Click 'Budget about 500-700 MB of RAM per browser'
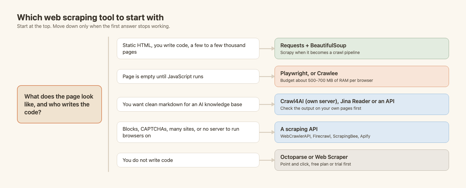Viewport: 466px width, 188px height. pyautogui.click(x=326, y=80)
